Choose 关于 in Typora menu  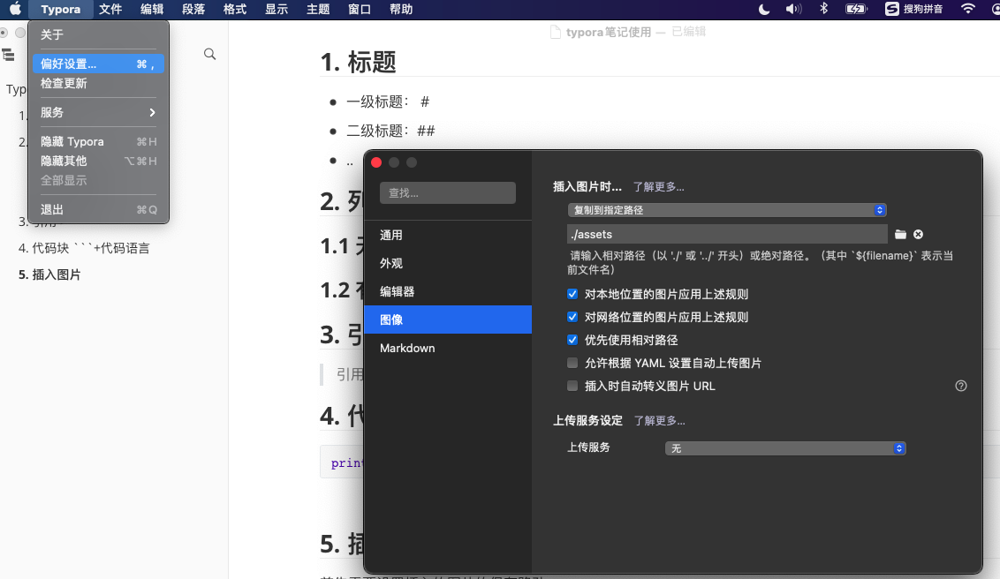pos(98,35)
